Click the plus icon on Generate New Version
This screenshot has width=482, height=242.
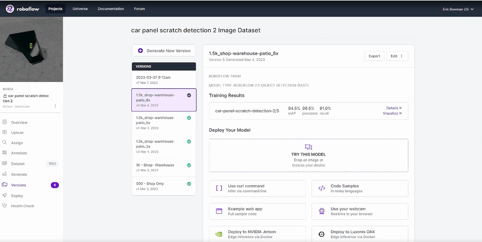140,51
